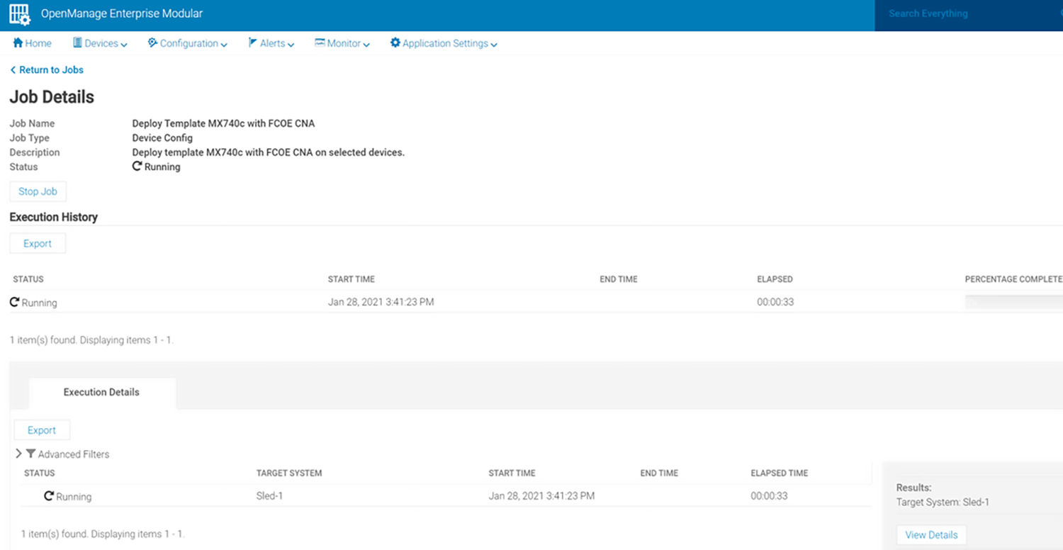This screenshot has height=550, width=1063.
Task: Click the OpenManage Enterprise Modular logo
Action: pyautogui.click(x=19, y=14)
